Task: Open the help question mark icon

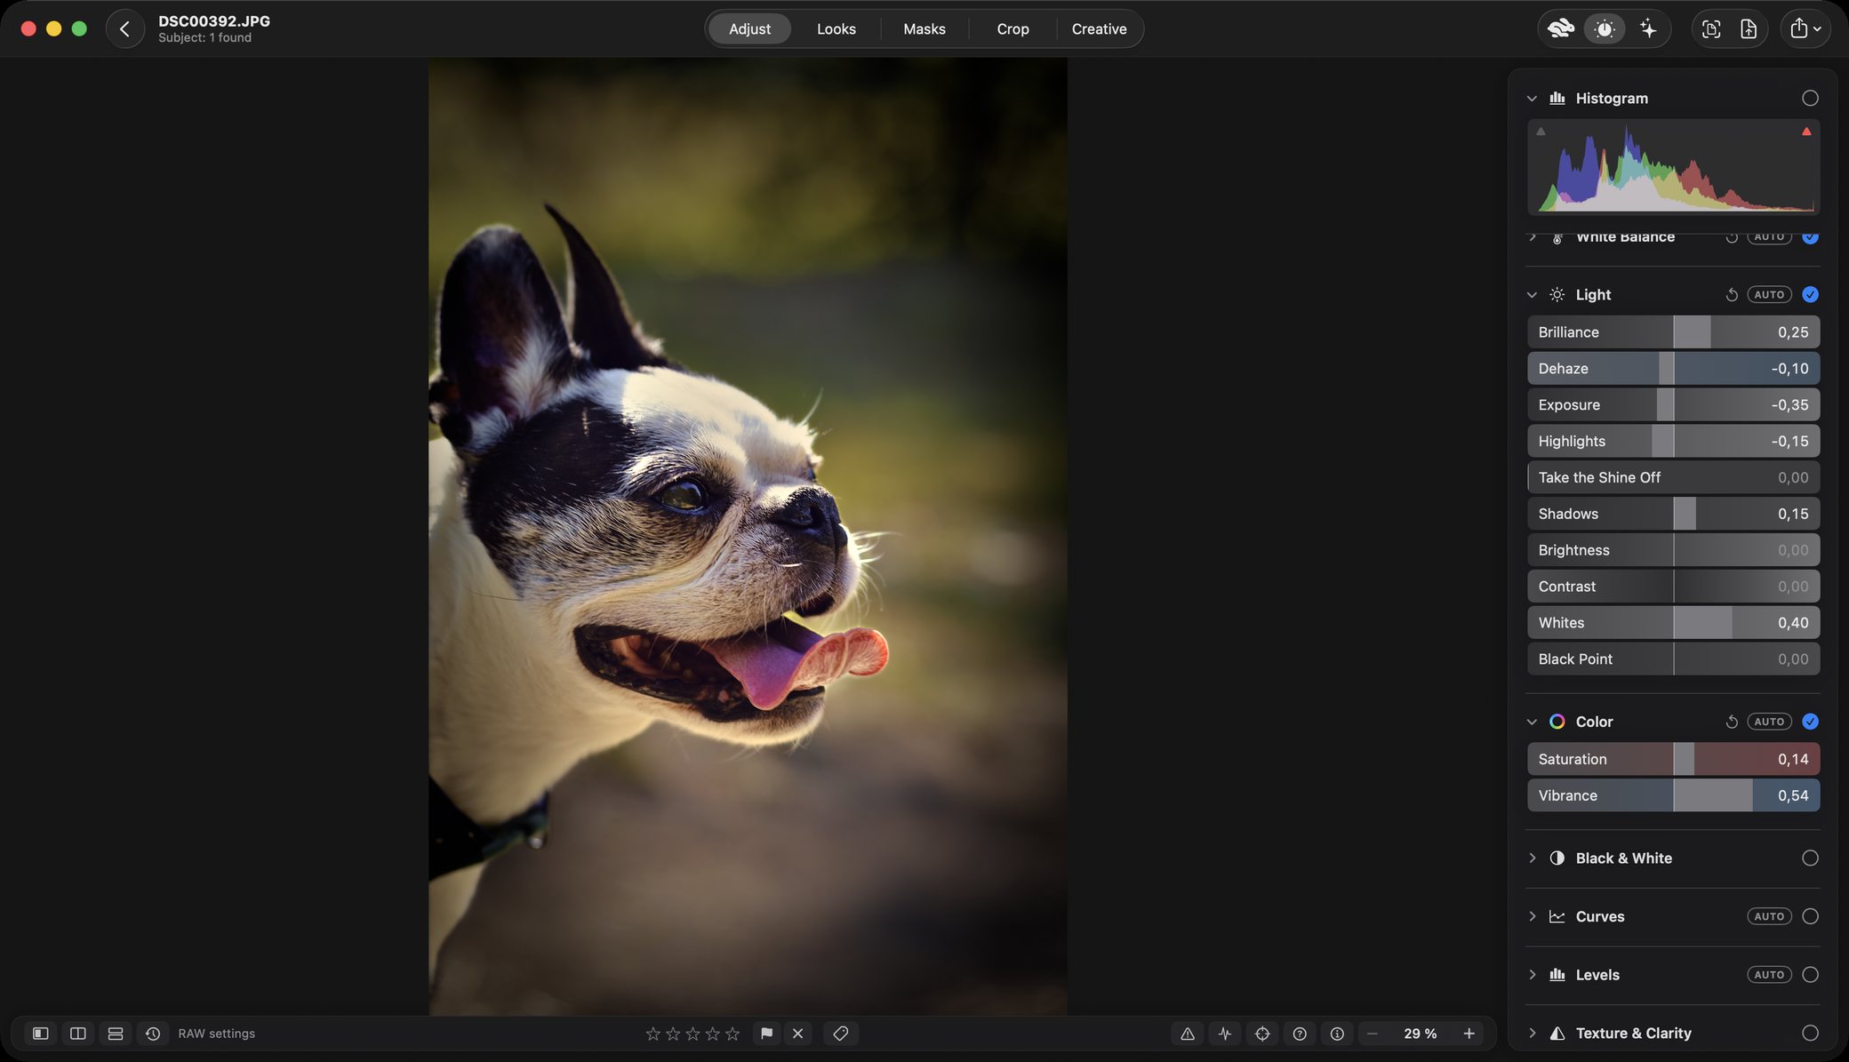Action: [x=1300, y=1034]
